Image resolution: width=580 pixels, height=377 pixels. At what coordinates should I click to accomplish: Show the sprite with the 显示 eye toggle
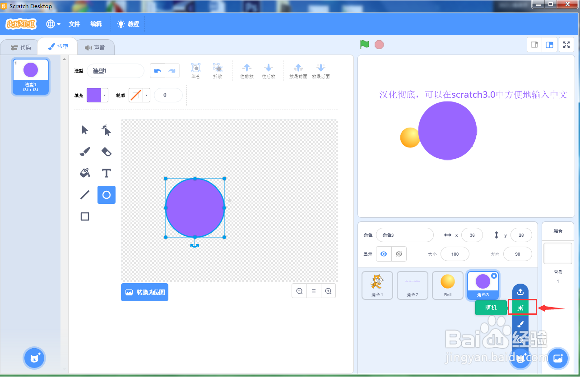point(383,254)
